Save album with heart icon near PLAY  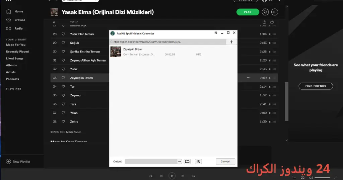(265, 12)
